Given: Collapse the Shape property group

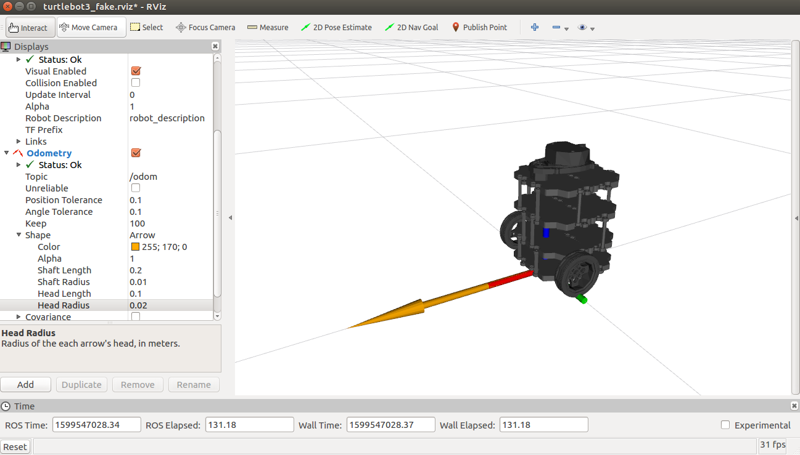Looking at the screenshot, I should (19, 235).
